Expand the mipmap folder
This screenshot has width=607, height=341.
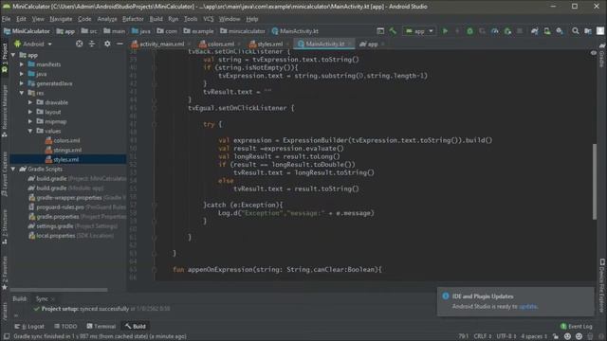click(30, 121)
